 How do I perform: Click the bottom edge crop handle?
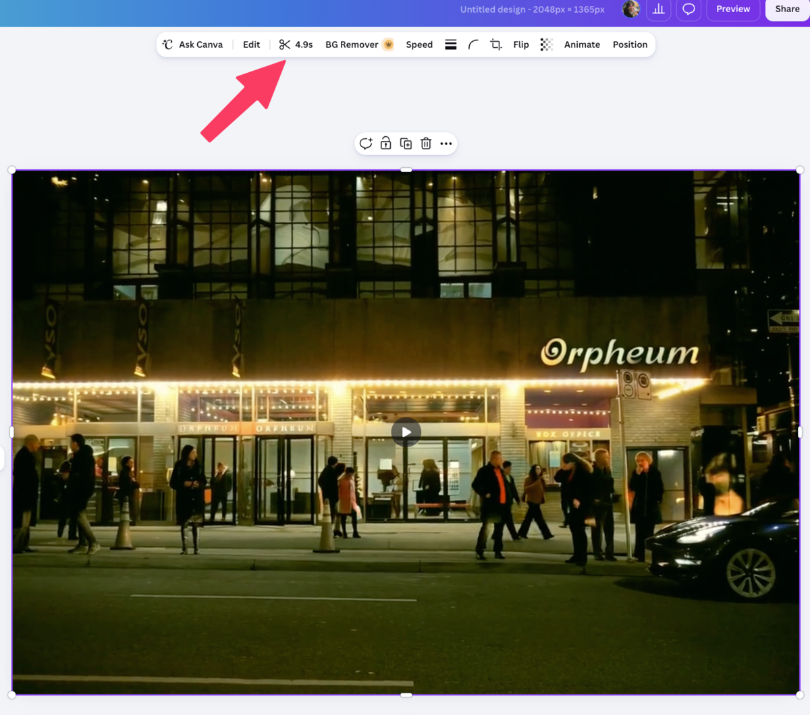coord(406,695)
